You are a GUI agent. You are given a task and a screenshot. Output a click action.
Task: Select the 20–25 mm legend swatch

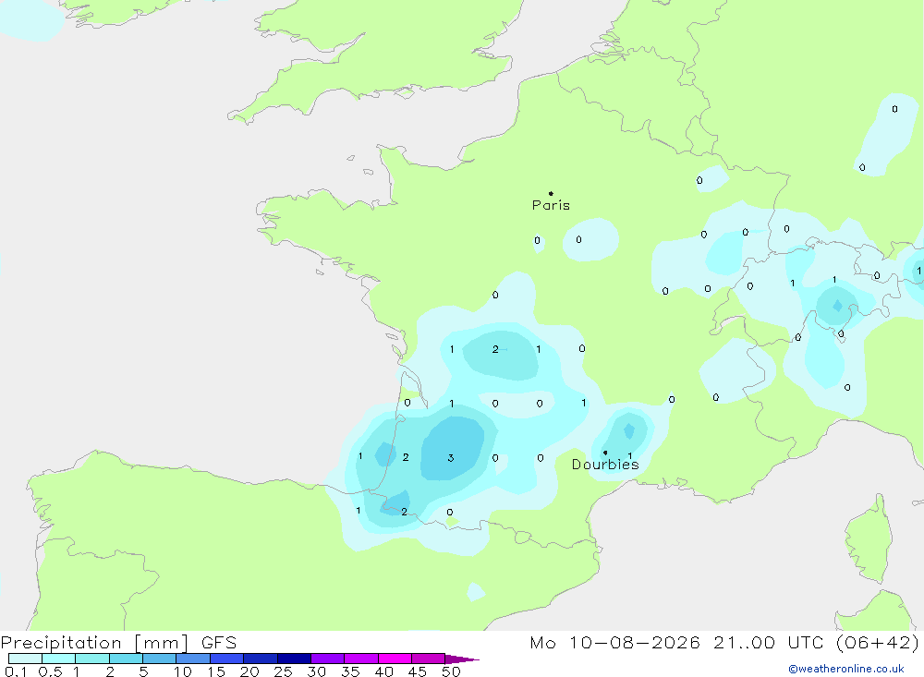[260, 659]
